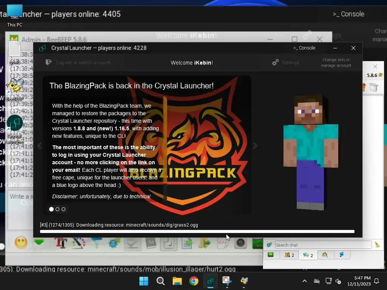Click BeeBEEP send folder icon
Viewport: 387px width, 290px height.
pyautogui.click(x=205, y=243)
